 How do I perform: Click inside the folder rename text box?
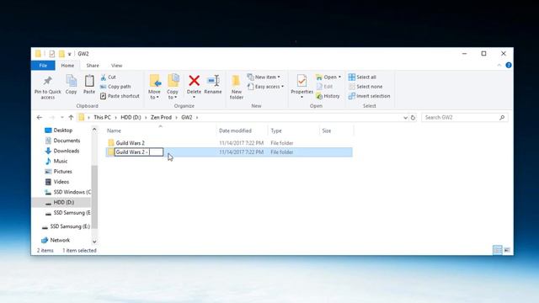139,151
